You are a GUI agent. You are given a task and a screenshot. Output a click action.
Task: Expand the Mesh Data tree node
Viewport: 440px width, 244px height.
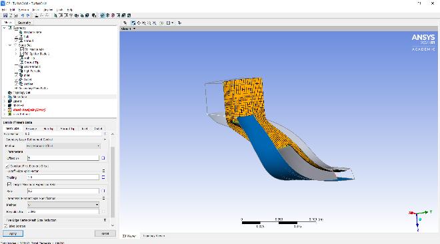pyautogui.click(x=4, y=97)
